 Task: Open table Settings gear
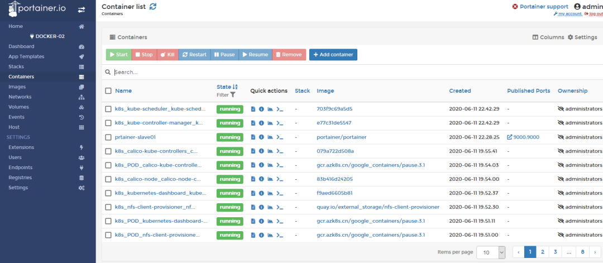582,37
